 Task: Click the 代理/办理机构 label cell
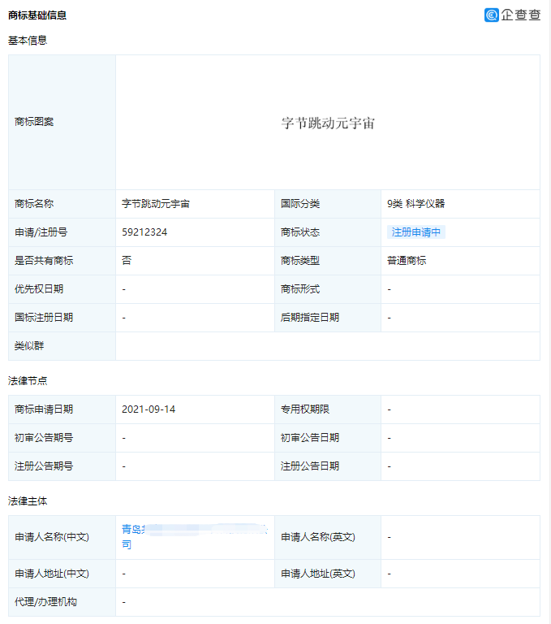[62, 602]
